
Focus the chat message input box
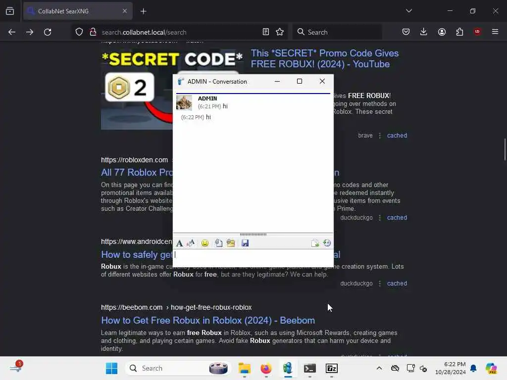[x=253, y=258]
